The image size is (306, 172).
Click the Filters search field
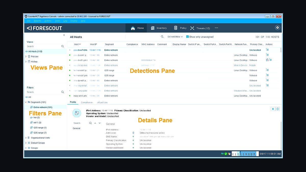(x=43, y=92)
